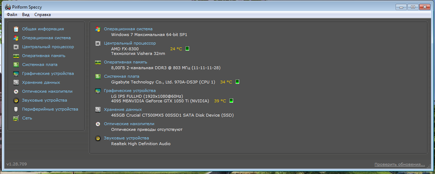Click the Технология Vishera 32nm text
The height and width of the screenshot is (174, 435).
pos(138,53)
